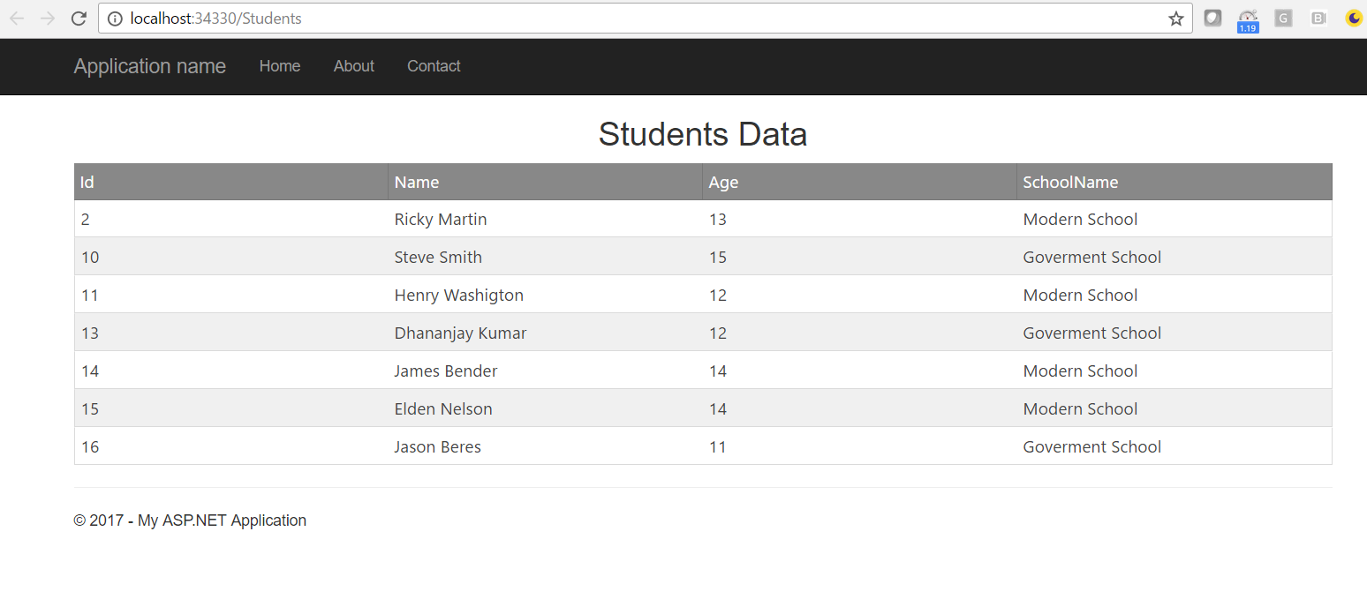
Task: Click the yellow moon extension icon
Action: (x=1353, y=19)
